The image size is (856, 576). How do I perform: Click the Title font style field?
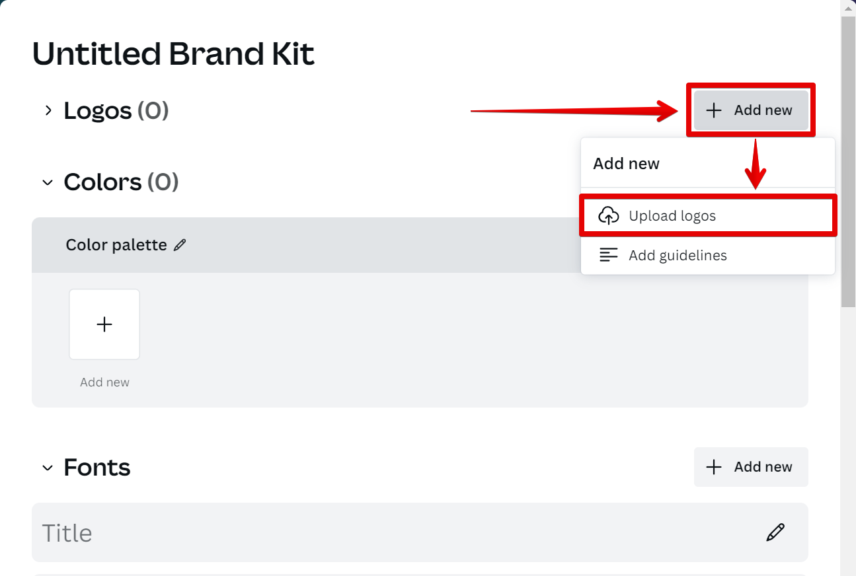397,532
